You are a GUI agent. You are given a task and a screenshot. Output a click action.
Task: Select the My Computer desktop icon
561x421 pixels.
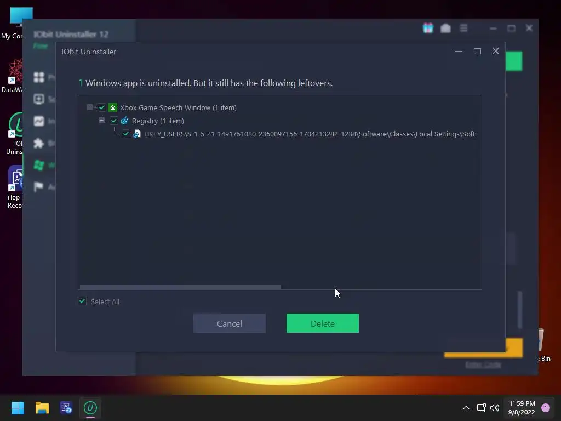click(12, 23)
